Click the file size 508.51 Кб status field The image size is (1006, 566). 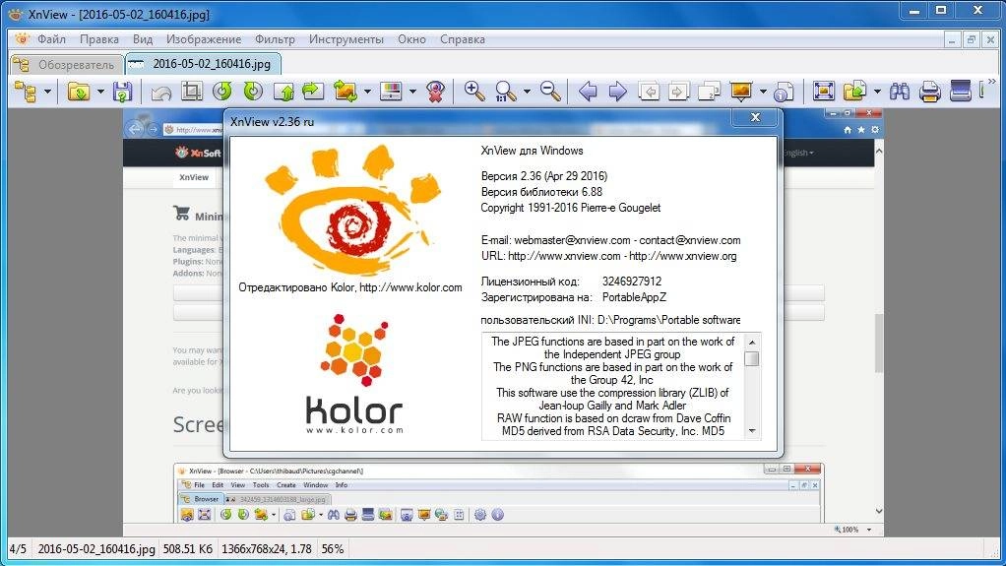coord(188,549)
